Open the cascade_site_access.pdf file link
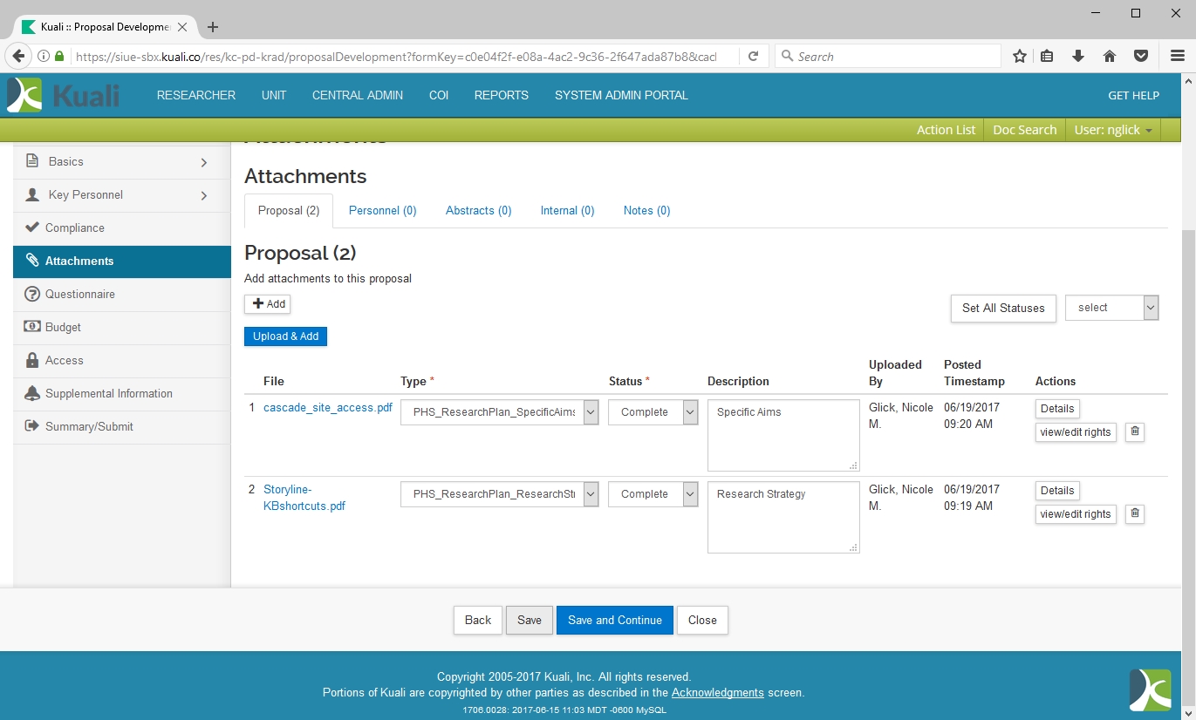The width and height of the screenshot is (1196, 720). 327,408
